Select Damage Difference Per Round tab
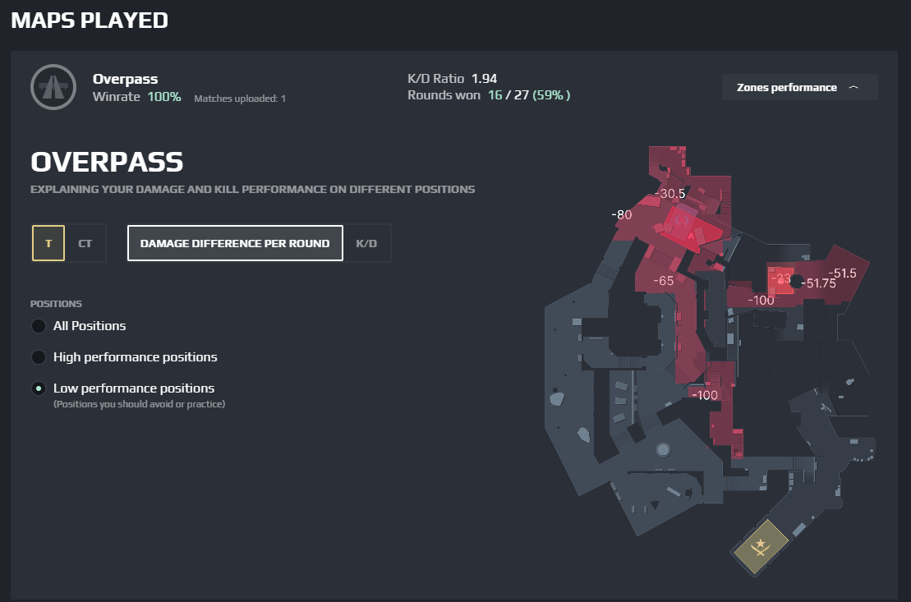 click(x=235, y=243)
